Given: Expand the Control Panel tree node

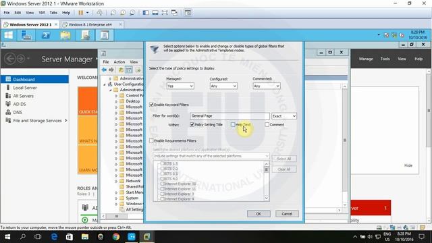Looking at the screenshot, I should [116, 96].
